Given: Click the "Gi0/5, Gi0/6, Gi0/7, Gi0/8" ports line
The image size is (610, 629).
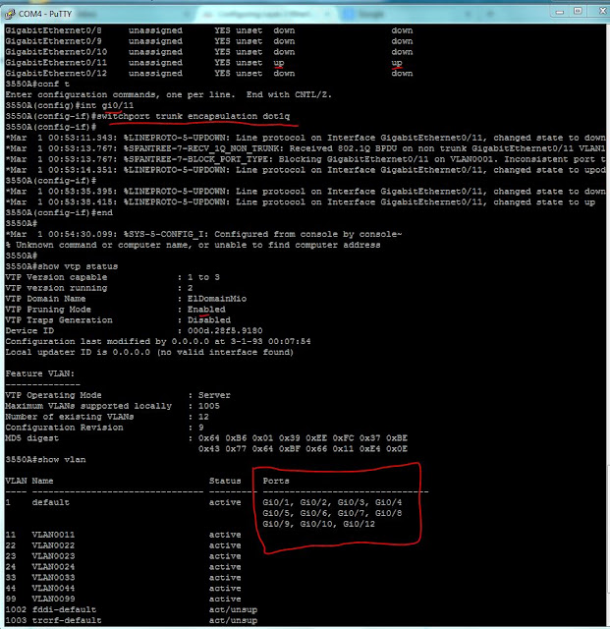Looking at the screenshot, I should (332, 513).
